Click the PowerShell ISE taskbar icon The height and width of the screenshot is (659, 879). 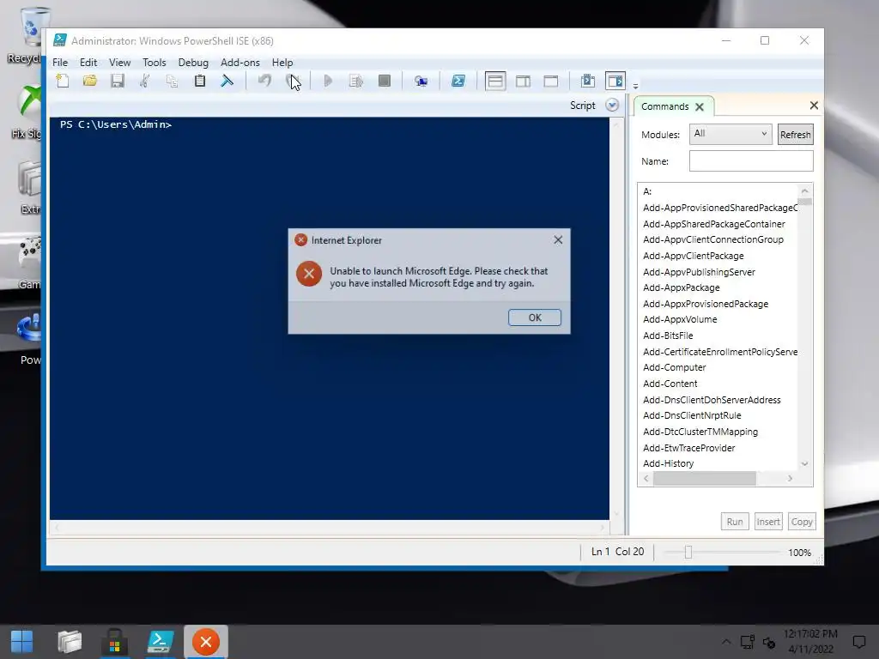(x=161, y=642)
